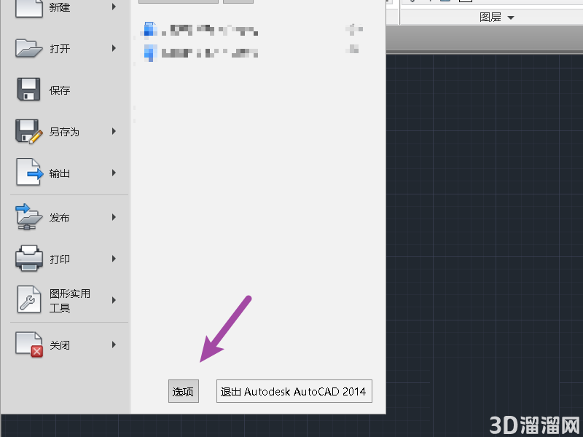
Task: Click the Print (打印) printer icon
Action: [28, 259]
